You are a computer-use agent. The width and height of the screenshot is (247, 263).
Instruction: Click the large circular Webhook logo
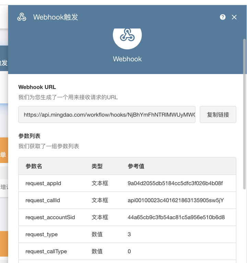pyautogui.click(x=127, y=39)
